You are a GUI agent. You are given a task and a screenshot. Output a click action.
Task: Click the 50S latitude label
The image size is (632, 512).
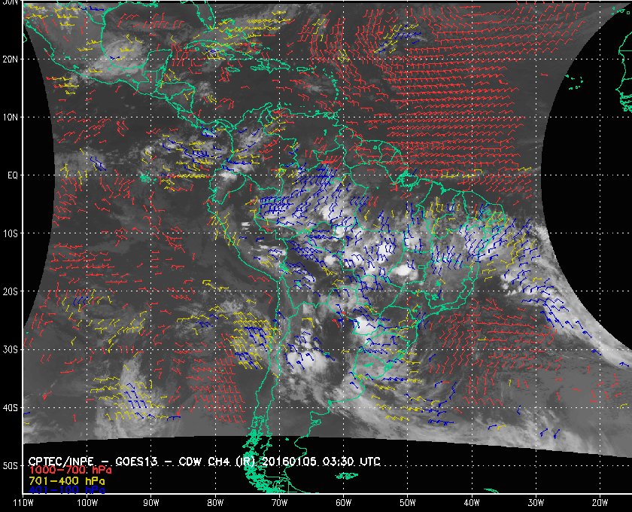point(10,466)
